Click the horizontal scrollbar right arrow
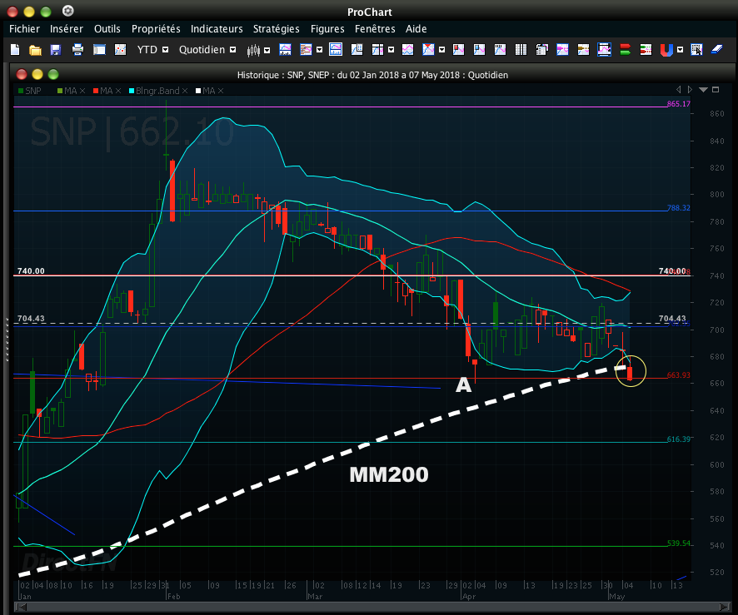738x615 pixels. pyautogui.click(x=725, y=607)
